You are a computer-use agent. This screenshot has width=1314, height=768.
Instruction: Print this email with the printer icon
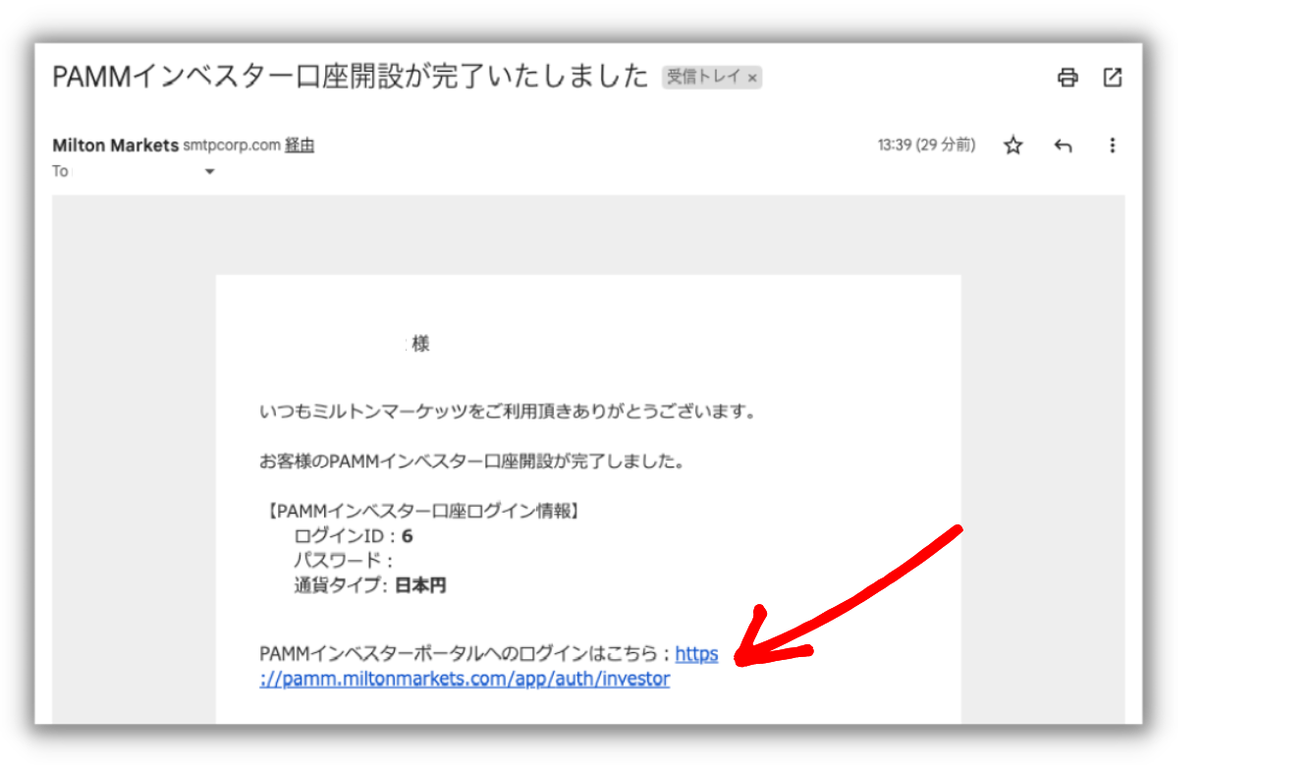click(x=1068, y=78)
